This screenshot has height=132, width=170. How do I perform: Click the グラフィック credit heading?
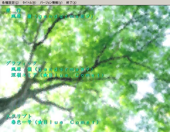coord(22,63)
